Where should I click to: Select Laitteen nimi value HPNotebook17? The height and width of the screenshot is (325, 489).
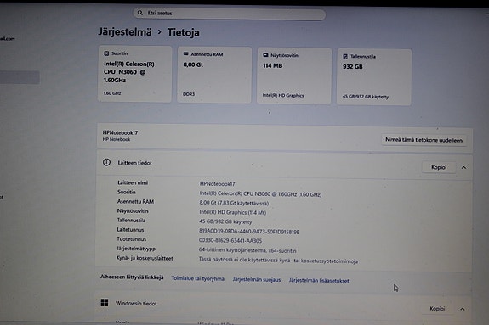tap(218, 183)
